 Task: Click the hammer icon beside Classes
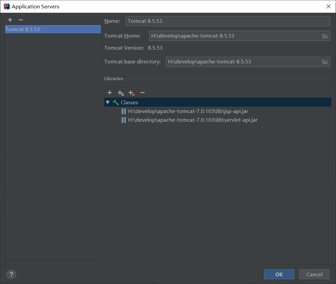[x=116, y=103]
